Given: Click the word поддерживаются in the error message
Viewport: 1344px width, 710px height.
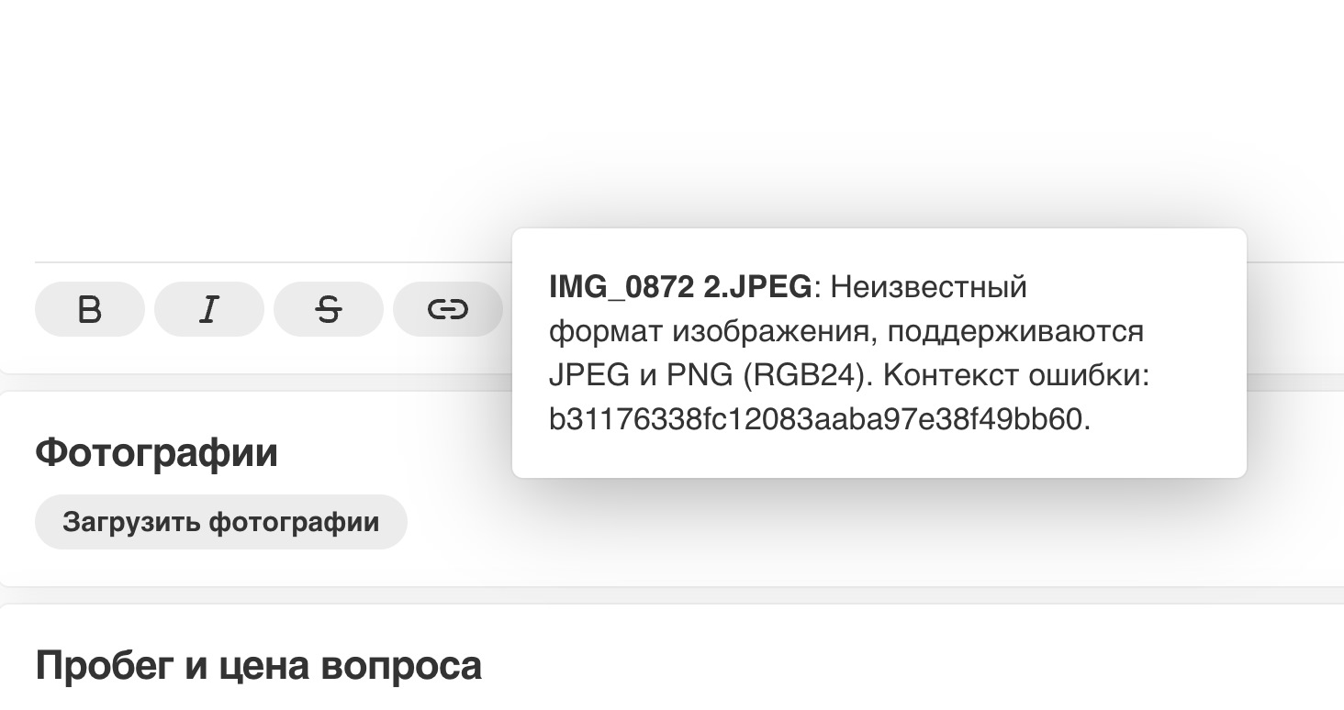Looking at the screenshot, I should tap(1015, 331).
